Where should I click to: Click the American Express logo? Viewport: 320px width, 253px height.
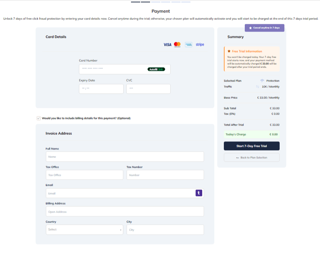189,44
